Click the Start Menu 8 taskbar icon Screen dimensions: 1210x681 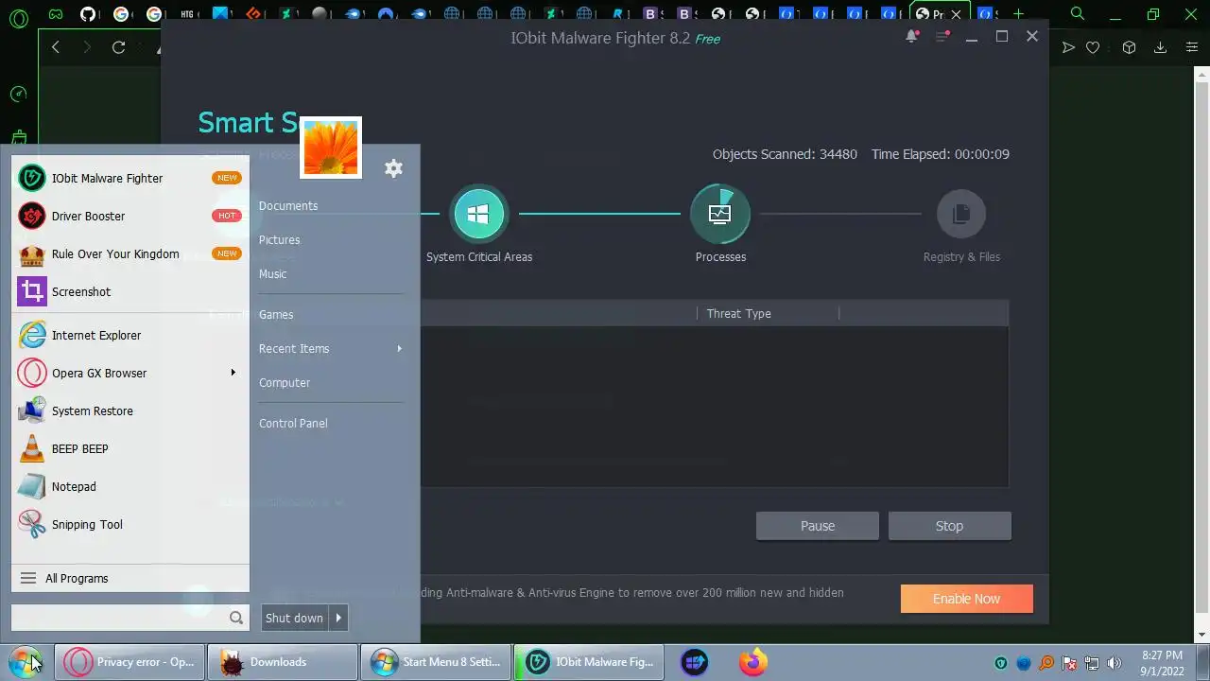694,662
